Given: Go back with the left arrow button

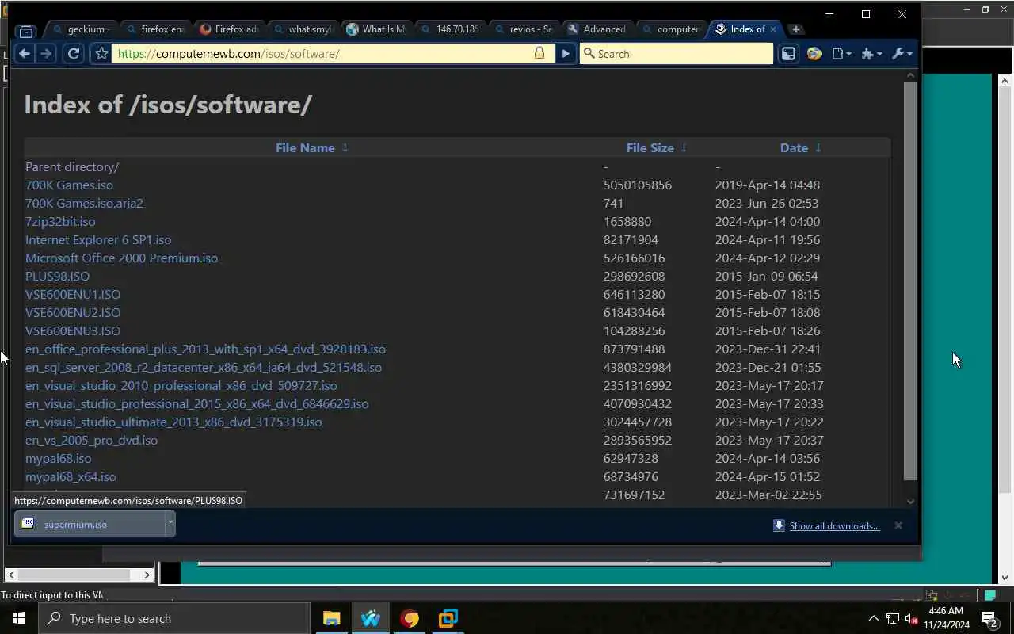Looking at the screenshot, I should [x=25, y=53].
